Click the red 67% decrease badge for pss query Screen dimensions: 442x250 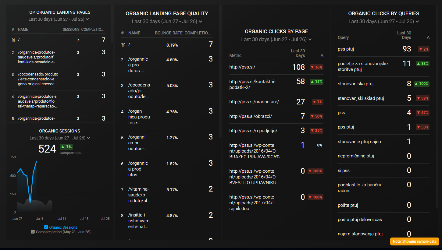[422, 112]
